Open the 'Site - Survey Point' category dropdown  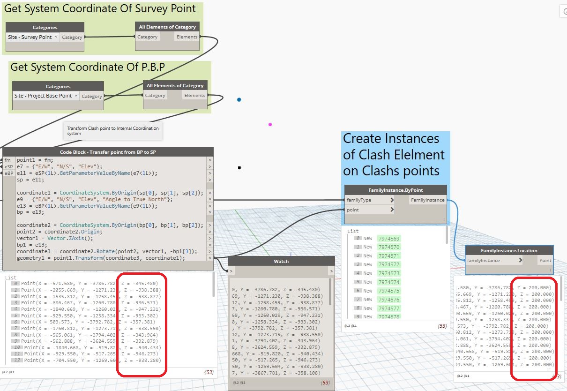point(33,37)
